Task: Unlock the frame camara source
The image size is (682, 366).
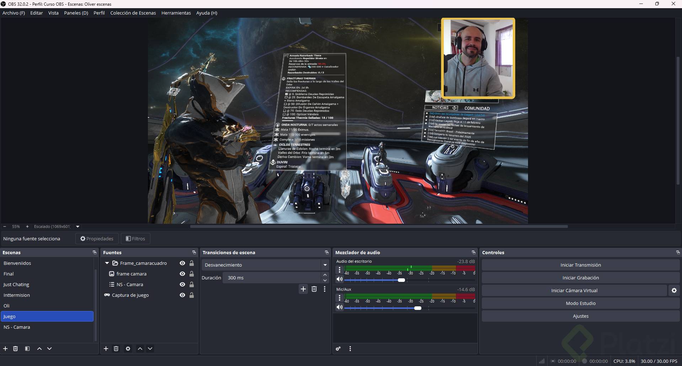Action: 192,274
